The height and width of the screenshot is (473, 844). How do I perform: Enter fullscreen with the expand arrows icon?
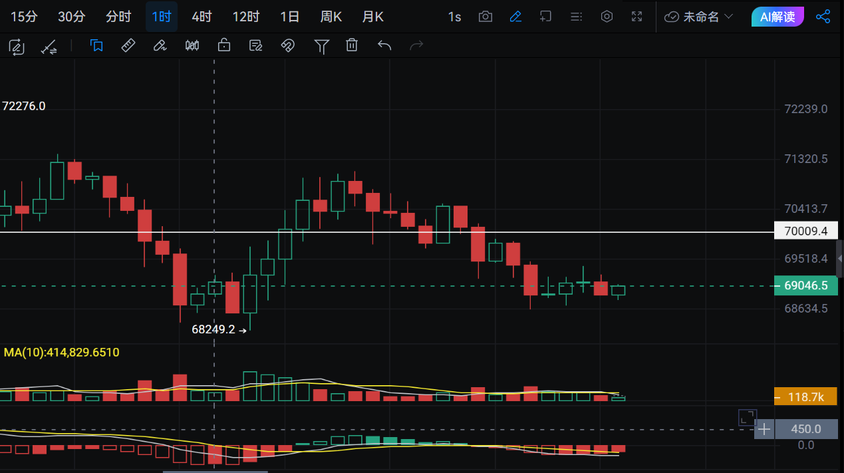636,17
